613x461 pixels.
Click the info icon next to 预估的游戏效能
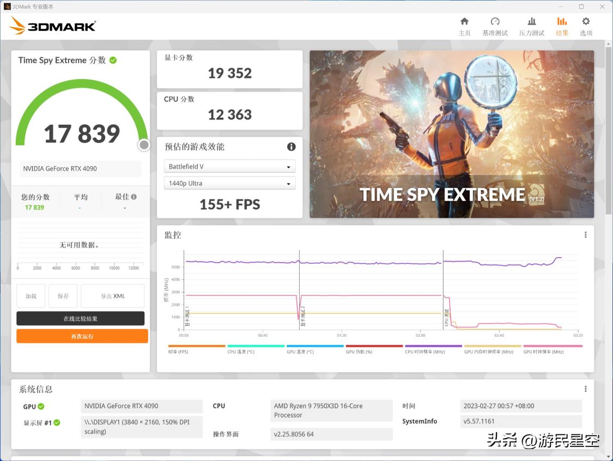pyautogui.click(x=291, y=147)
